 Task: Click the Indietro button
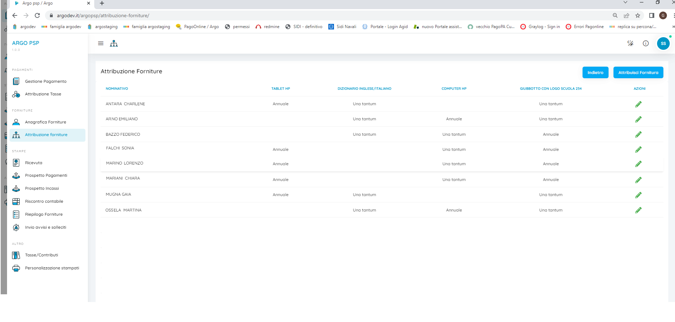click(x=595, y=73)
